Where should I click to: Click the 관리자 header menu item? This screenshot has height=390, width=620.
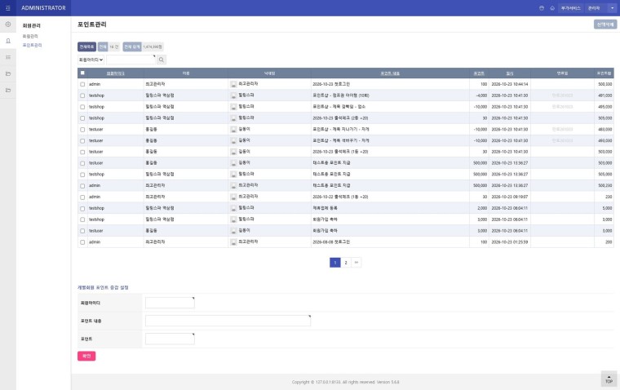[x=594, y=8]
